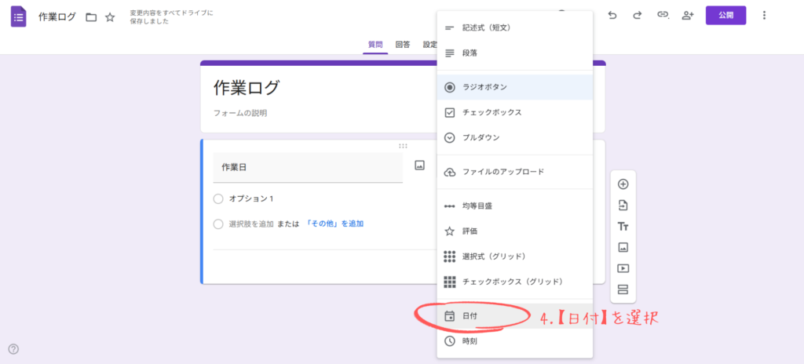Choose チェックボックス(グリッド) question type
Image resolution: width=804 pixels, height=364 pixels.
click(515, 282)
